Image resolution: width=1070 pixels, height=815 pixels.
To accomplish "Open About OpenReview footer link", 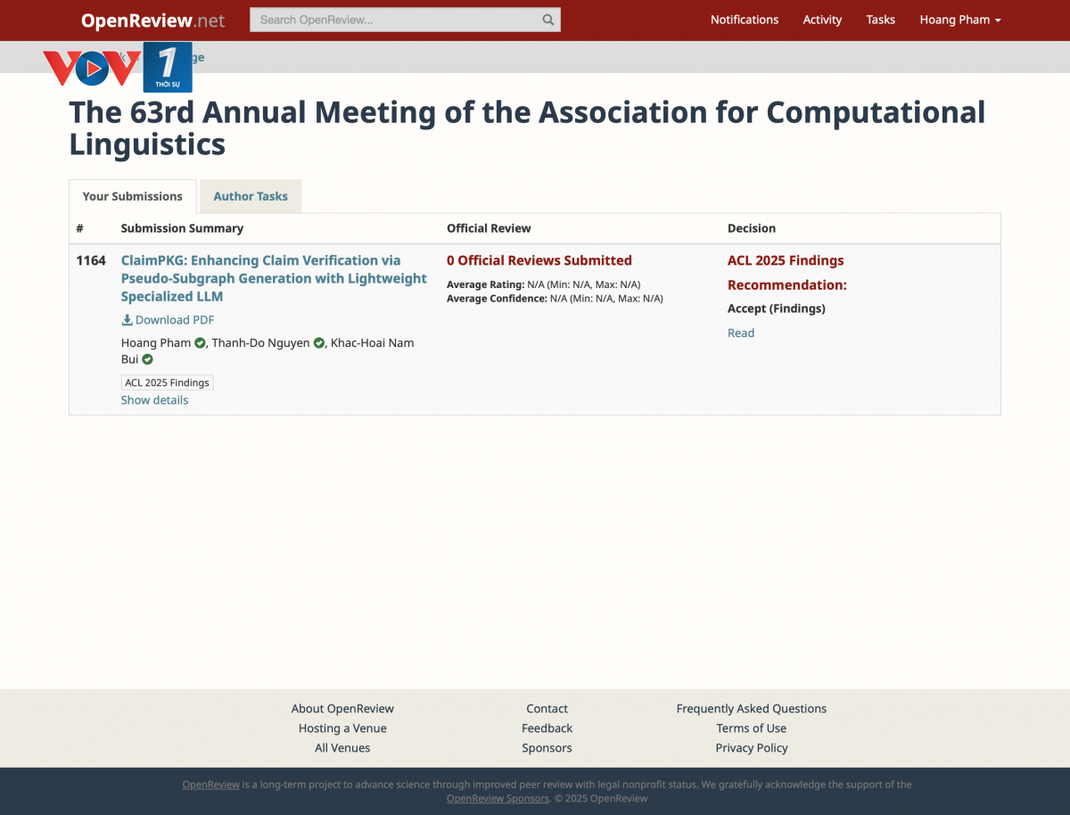I will (x=342, y=709).
